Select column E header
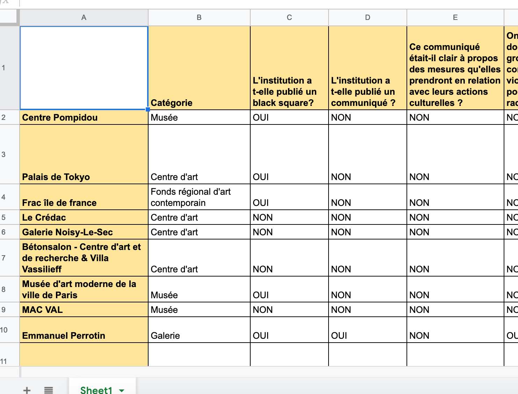The height and width of the screenshot is (394, 518). tap(455, 17)
